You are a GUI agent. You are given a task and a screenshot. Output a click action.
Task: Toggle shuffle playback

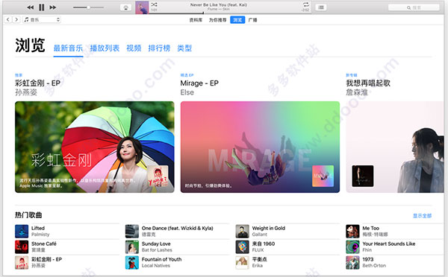[154, 4]
